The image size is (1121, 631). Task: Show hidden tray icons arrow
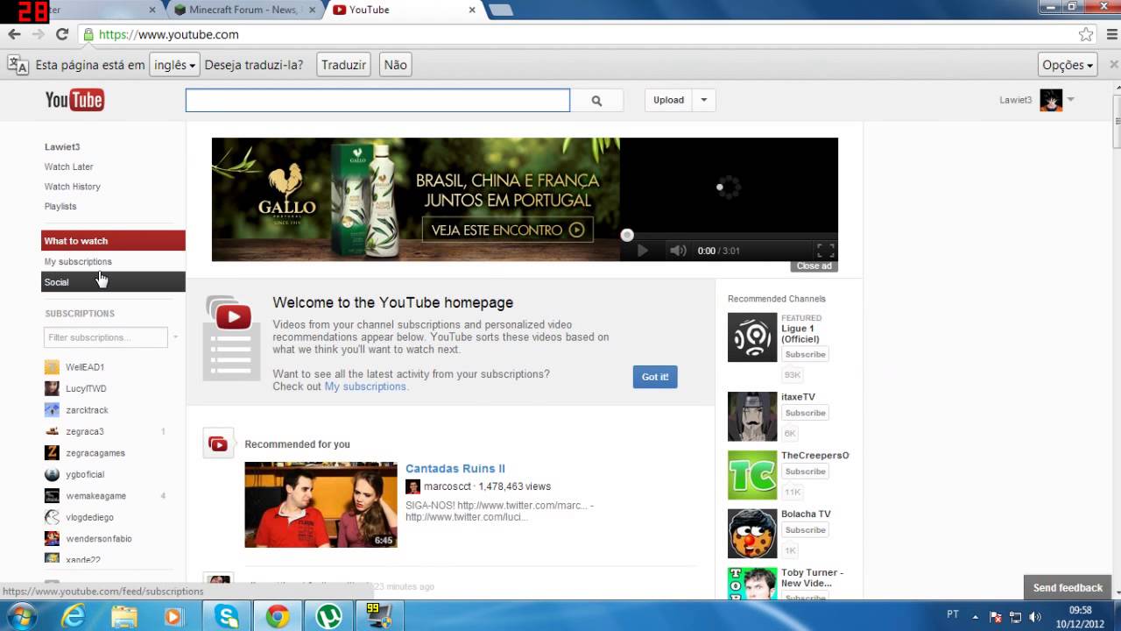click(x=976, y=615)
